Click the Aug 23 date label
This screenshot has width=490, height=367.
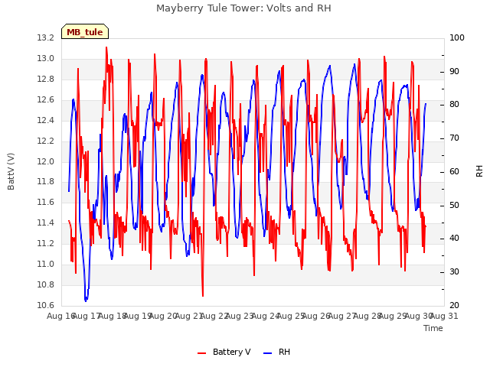tap(240, 316)
